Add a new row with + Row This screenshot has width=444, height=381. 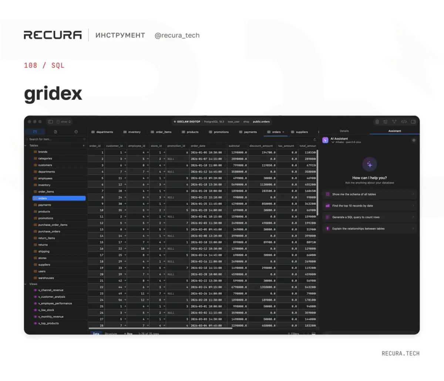click(x=128, y=333)
